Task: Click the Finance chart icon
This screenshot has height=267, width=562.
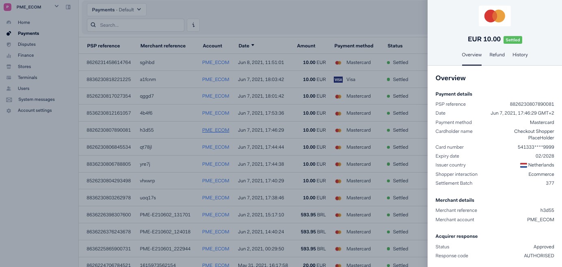Action: coord(9,56)
